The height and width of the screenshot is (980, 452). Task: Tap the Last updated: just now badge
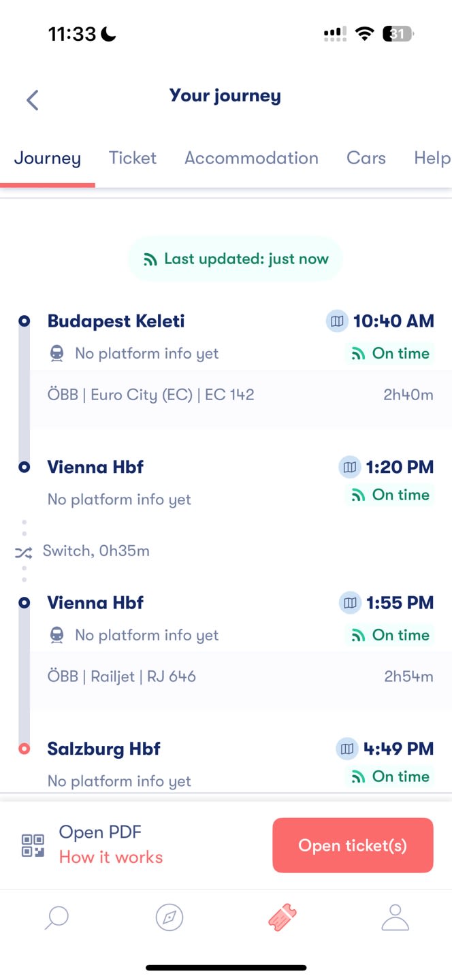click(235, 259)
